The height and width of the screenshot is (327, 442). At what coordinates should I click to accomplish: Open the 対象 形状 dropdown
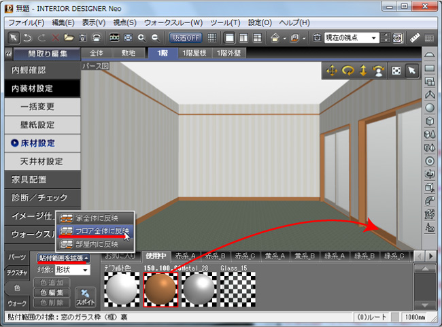[72, 270]
